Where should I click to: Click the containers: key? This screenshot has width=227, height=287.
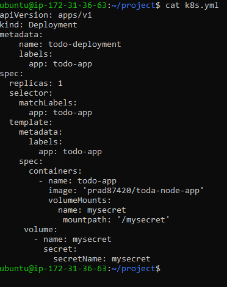(x=55, y=171)
